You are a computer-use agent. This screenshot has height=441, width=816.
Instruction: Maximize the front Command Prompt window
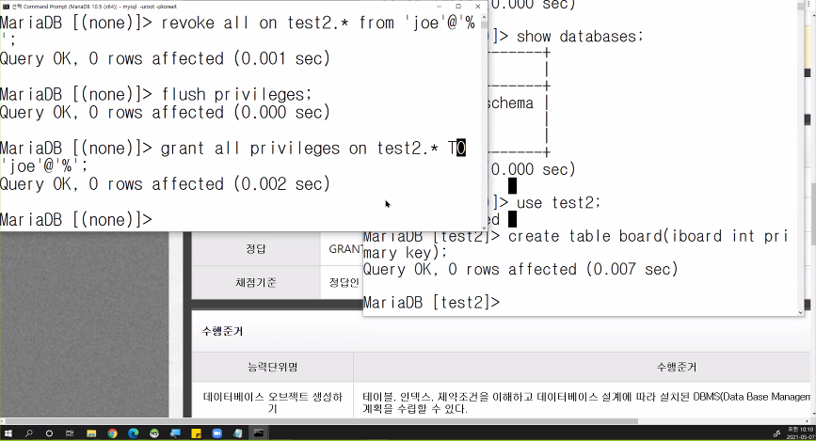pyautogui.click(x=458, y=7)
